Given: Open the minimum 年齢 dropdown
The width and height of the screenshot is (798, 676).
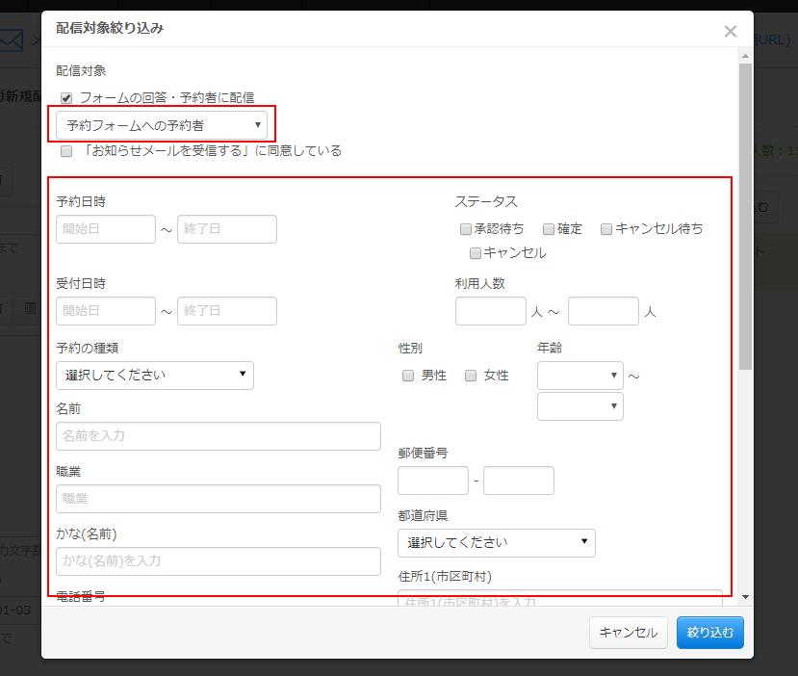Looking at the screenshot, I should (x=580, y=376).
